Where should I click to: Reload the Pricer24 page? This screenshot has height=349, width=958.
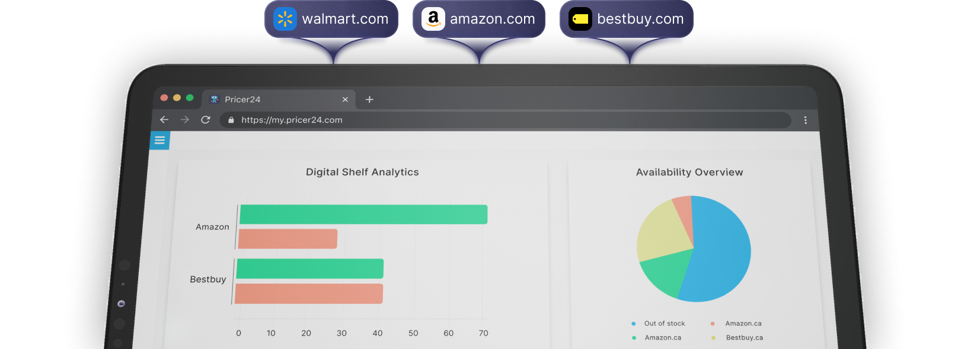pyautogui.click(x=206, y=119)
